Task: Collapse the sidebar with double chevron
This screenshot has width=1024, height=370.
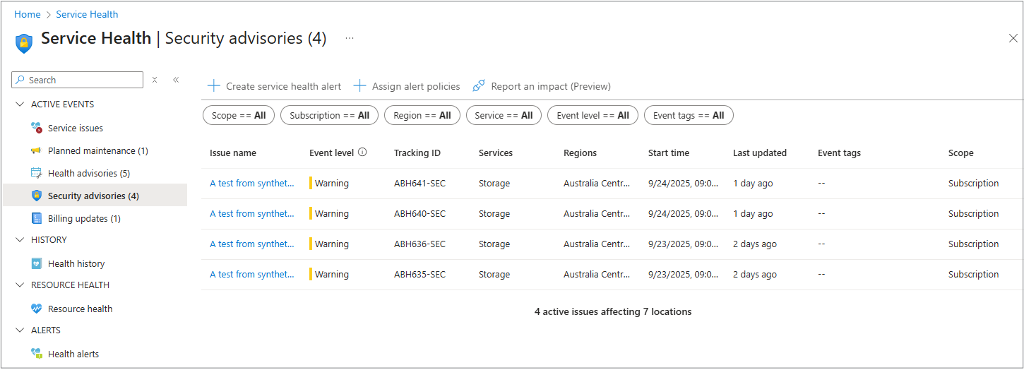Action: click(176, 80)
